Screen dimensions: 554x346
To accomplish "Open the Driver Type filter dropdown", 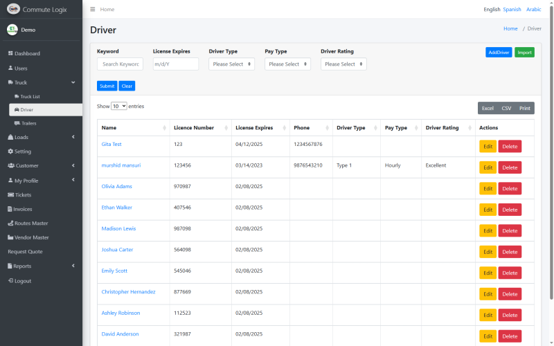I will [231, 64].
